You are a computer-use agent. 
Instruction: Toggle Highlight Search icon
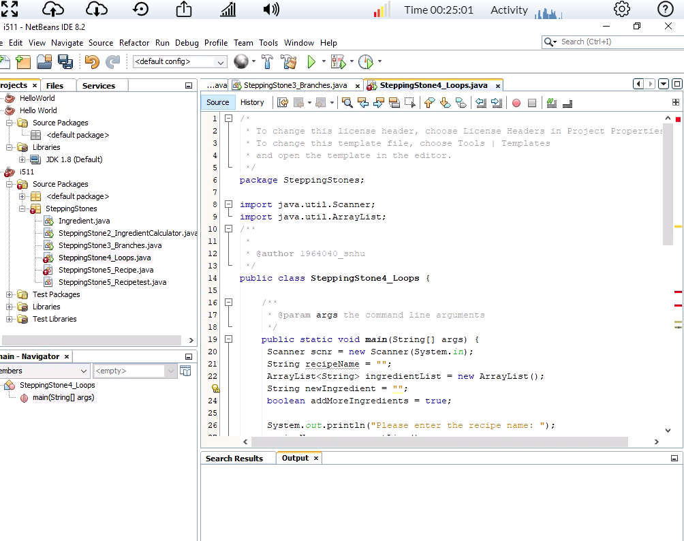click(394, 103)
